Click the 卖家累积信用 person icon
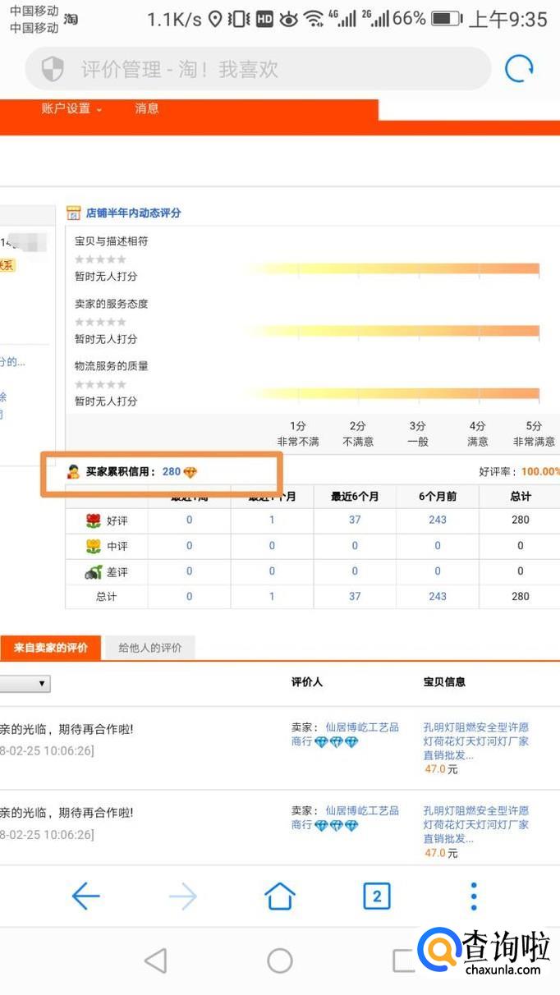Screen dimensions: 560x995 point(74,472)
